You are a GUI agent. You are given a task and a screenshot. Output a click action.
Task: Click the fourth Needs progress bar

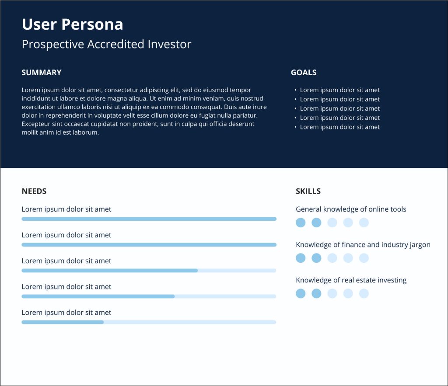[x=149, y=296]
